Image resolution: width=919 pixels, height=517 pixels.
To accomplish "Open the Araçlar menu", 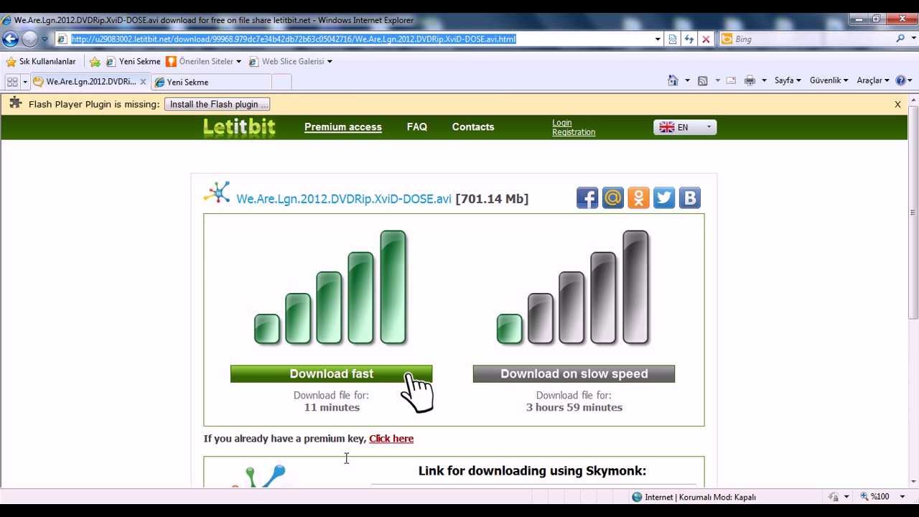I will pyautogui.click(x=873, y=80).
